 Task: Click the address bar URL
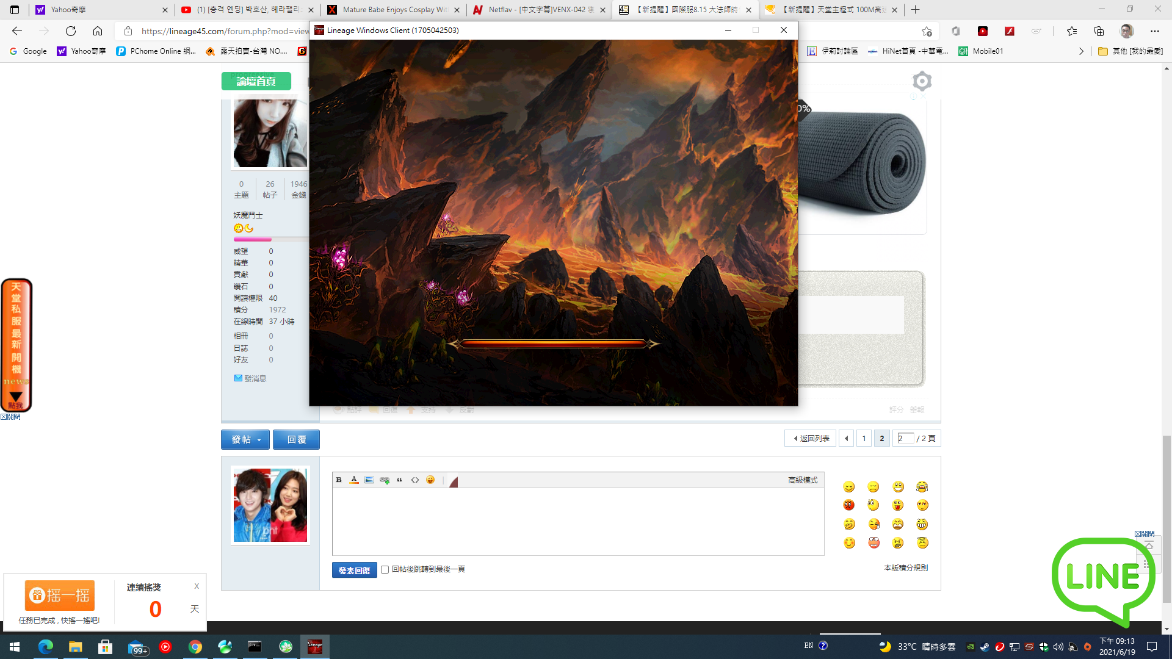pyautogui.click(x=225, y=31)
